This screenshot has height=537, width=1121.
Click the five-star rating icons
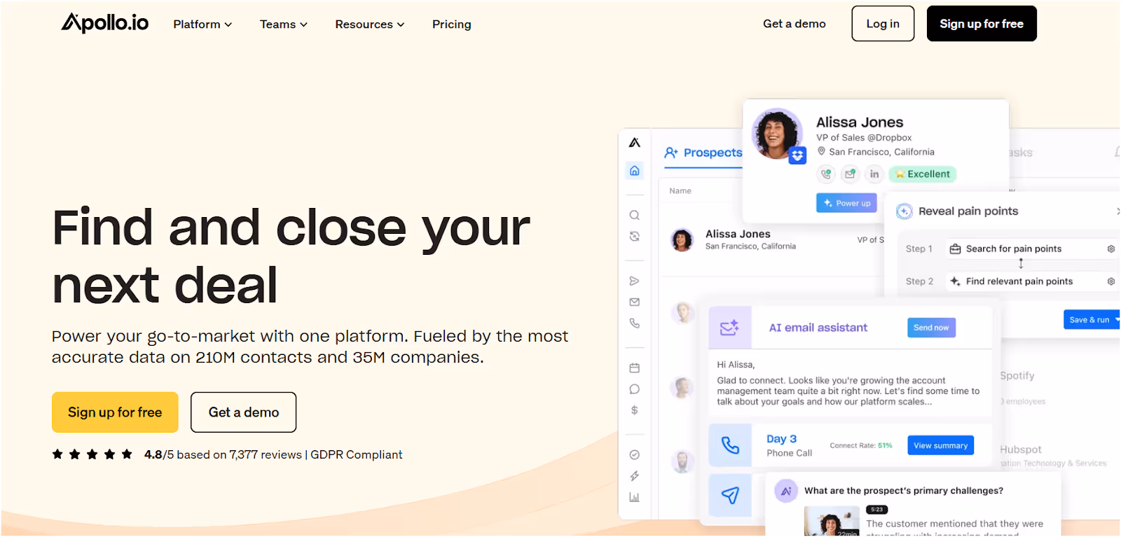(x=92, y=454)
